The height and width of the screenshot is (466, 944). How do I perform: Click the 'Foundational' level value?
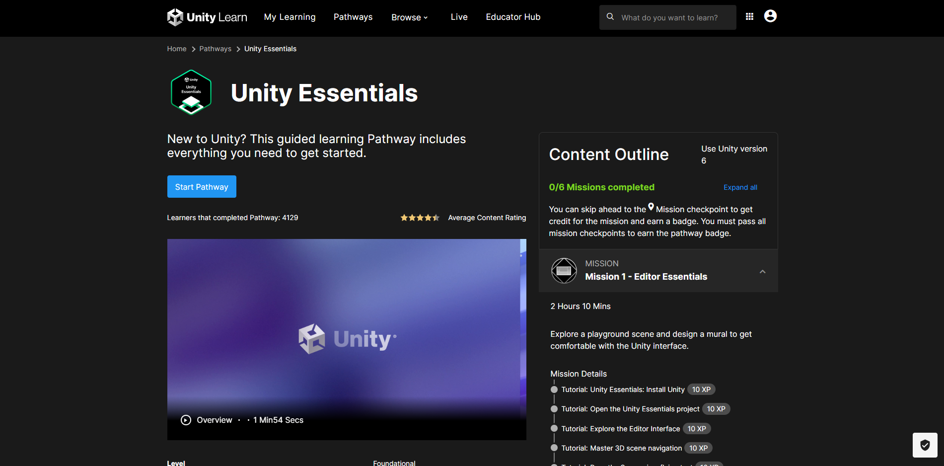pyautogui.click(x=394, y=463)
